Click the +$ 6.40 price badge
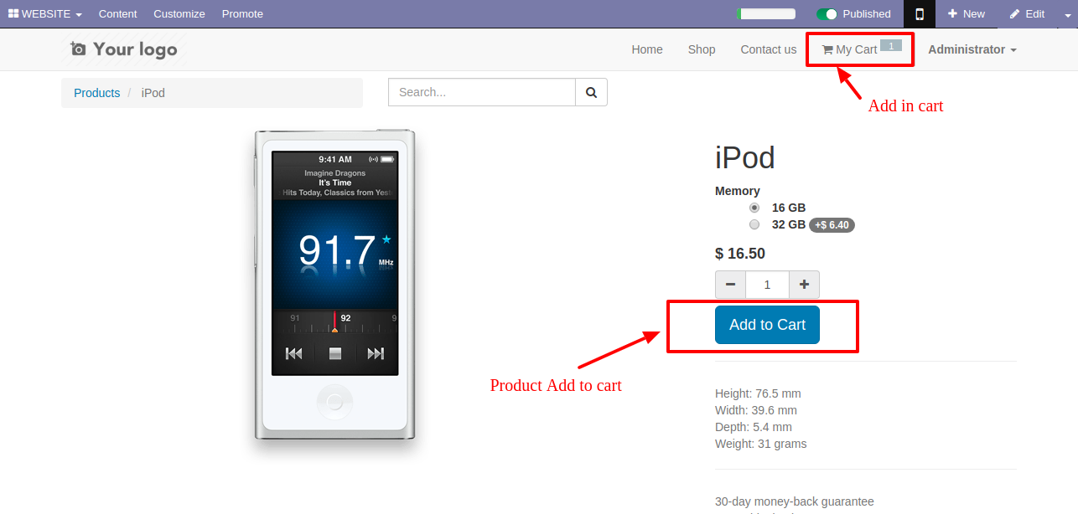 pos(832,224)
